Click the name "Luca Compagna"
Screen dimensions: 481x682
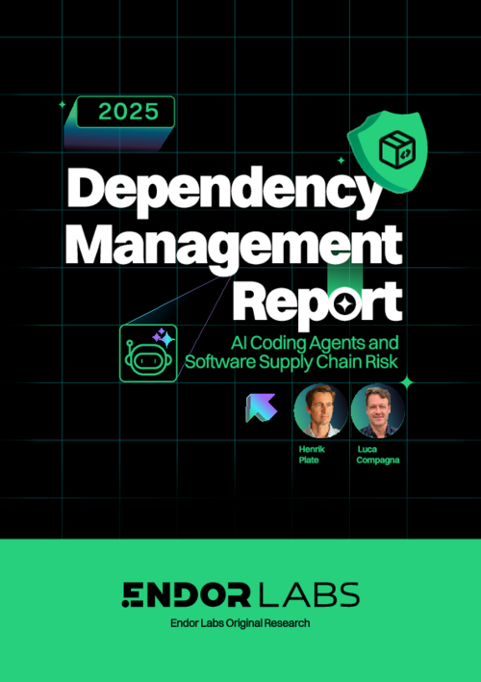[378, 455]
